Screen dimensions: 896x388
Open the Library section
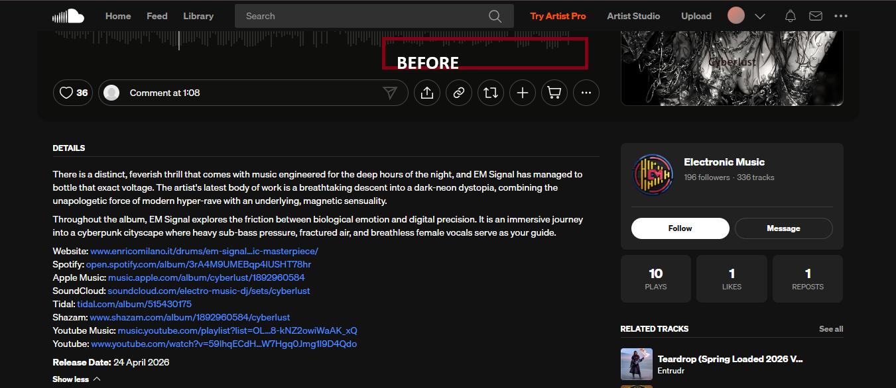(198, 16)
